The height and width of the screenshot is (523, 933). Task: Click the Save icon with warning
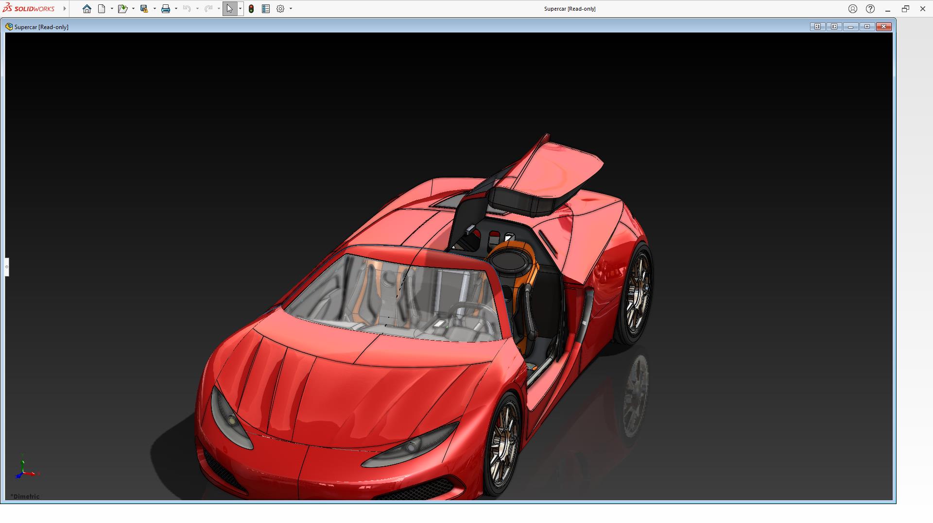click(x=144, y=9)
